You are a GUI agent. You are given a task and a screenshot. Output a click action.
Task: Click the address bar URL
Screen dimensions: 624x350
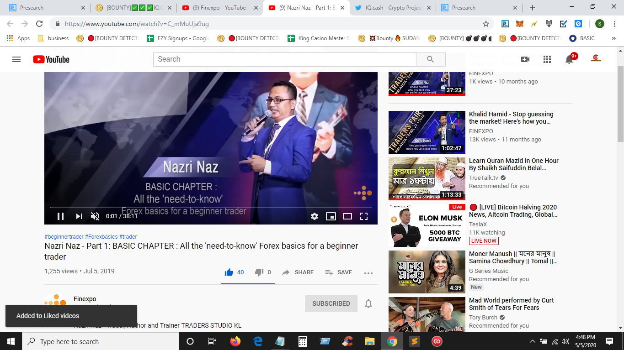coord(137,24)
